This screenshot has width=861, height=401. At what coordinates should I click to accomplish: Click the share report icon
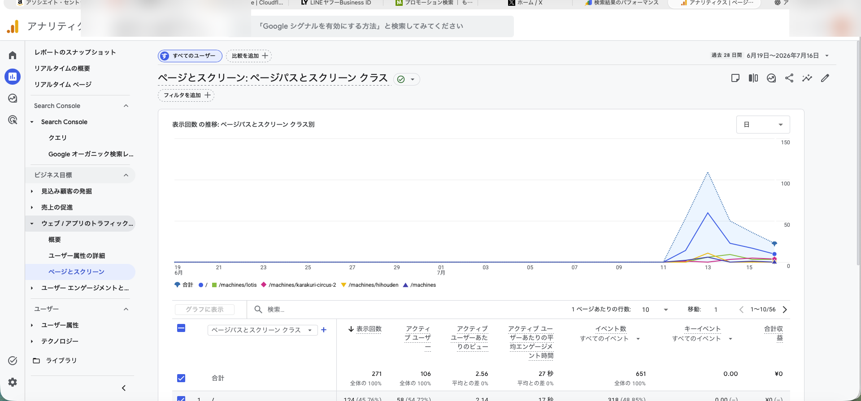pos(789,78)
